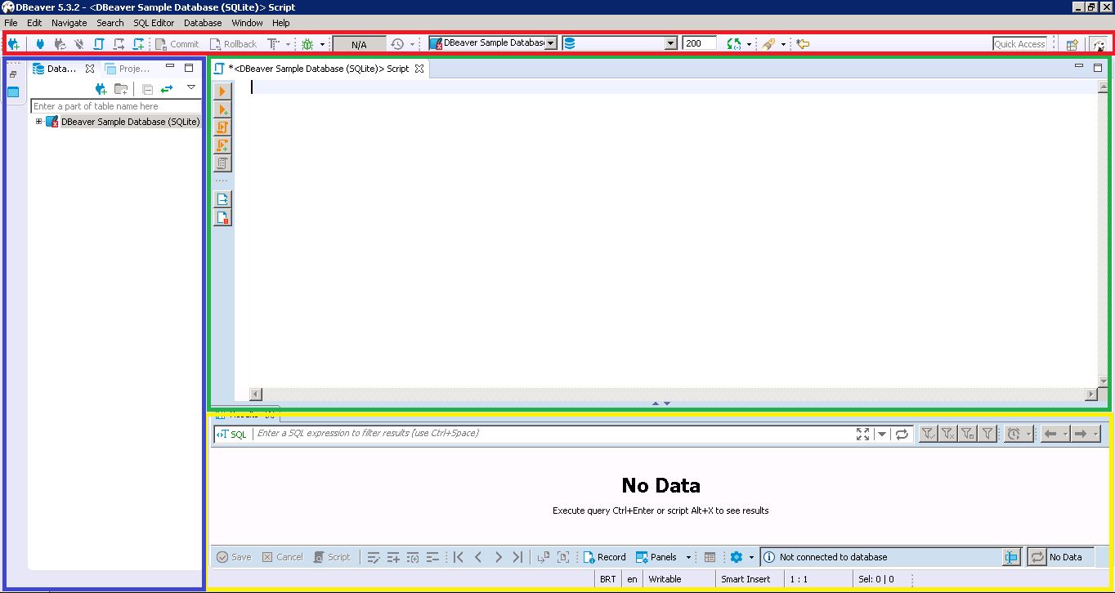The width and height of the screenshot is (1115, 593).
Task: Click the Quick Access field
Action: pyautogui.click(x=1019, y=44)
